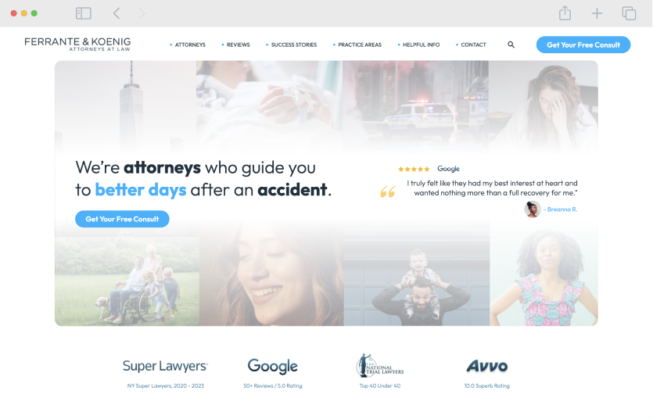Go back with the browser back arrow
653x419 pixels.
tap(117, 13)
